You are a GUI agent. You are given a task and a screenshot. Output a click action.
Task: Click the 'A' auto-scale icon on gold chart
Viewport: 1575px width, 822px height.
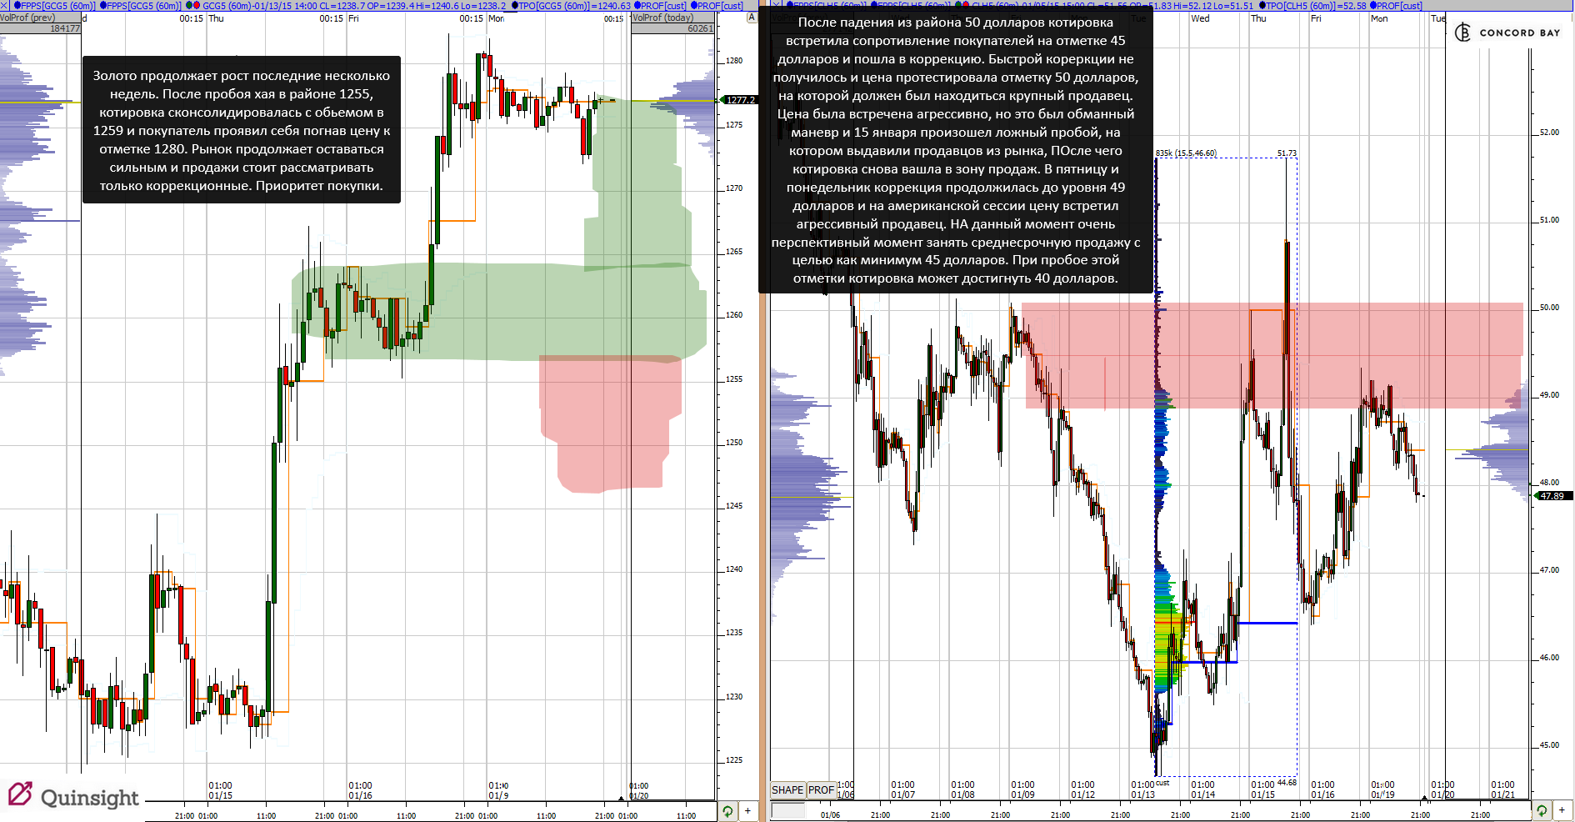(752, 17)
